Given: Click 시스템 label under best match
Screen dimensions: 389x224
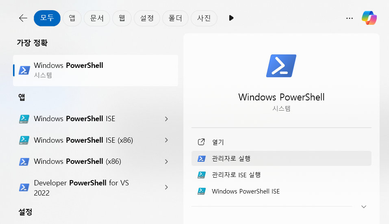Looking at the screenshot, I should click(43, 75).
